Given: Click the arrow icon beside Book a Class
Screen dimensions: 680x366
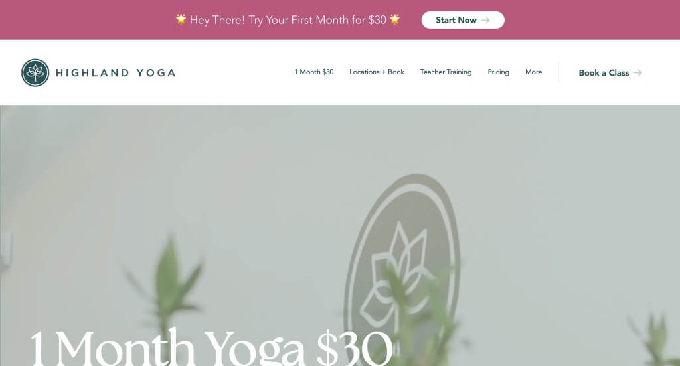Looking at the screenshot, I should 637,73.
